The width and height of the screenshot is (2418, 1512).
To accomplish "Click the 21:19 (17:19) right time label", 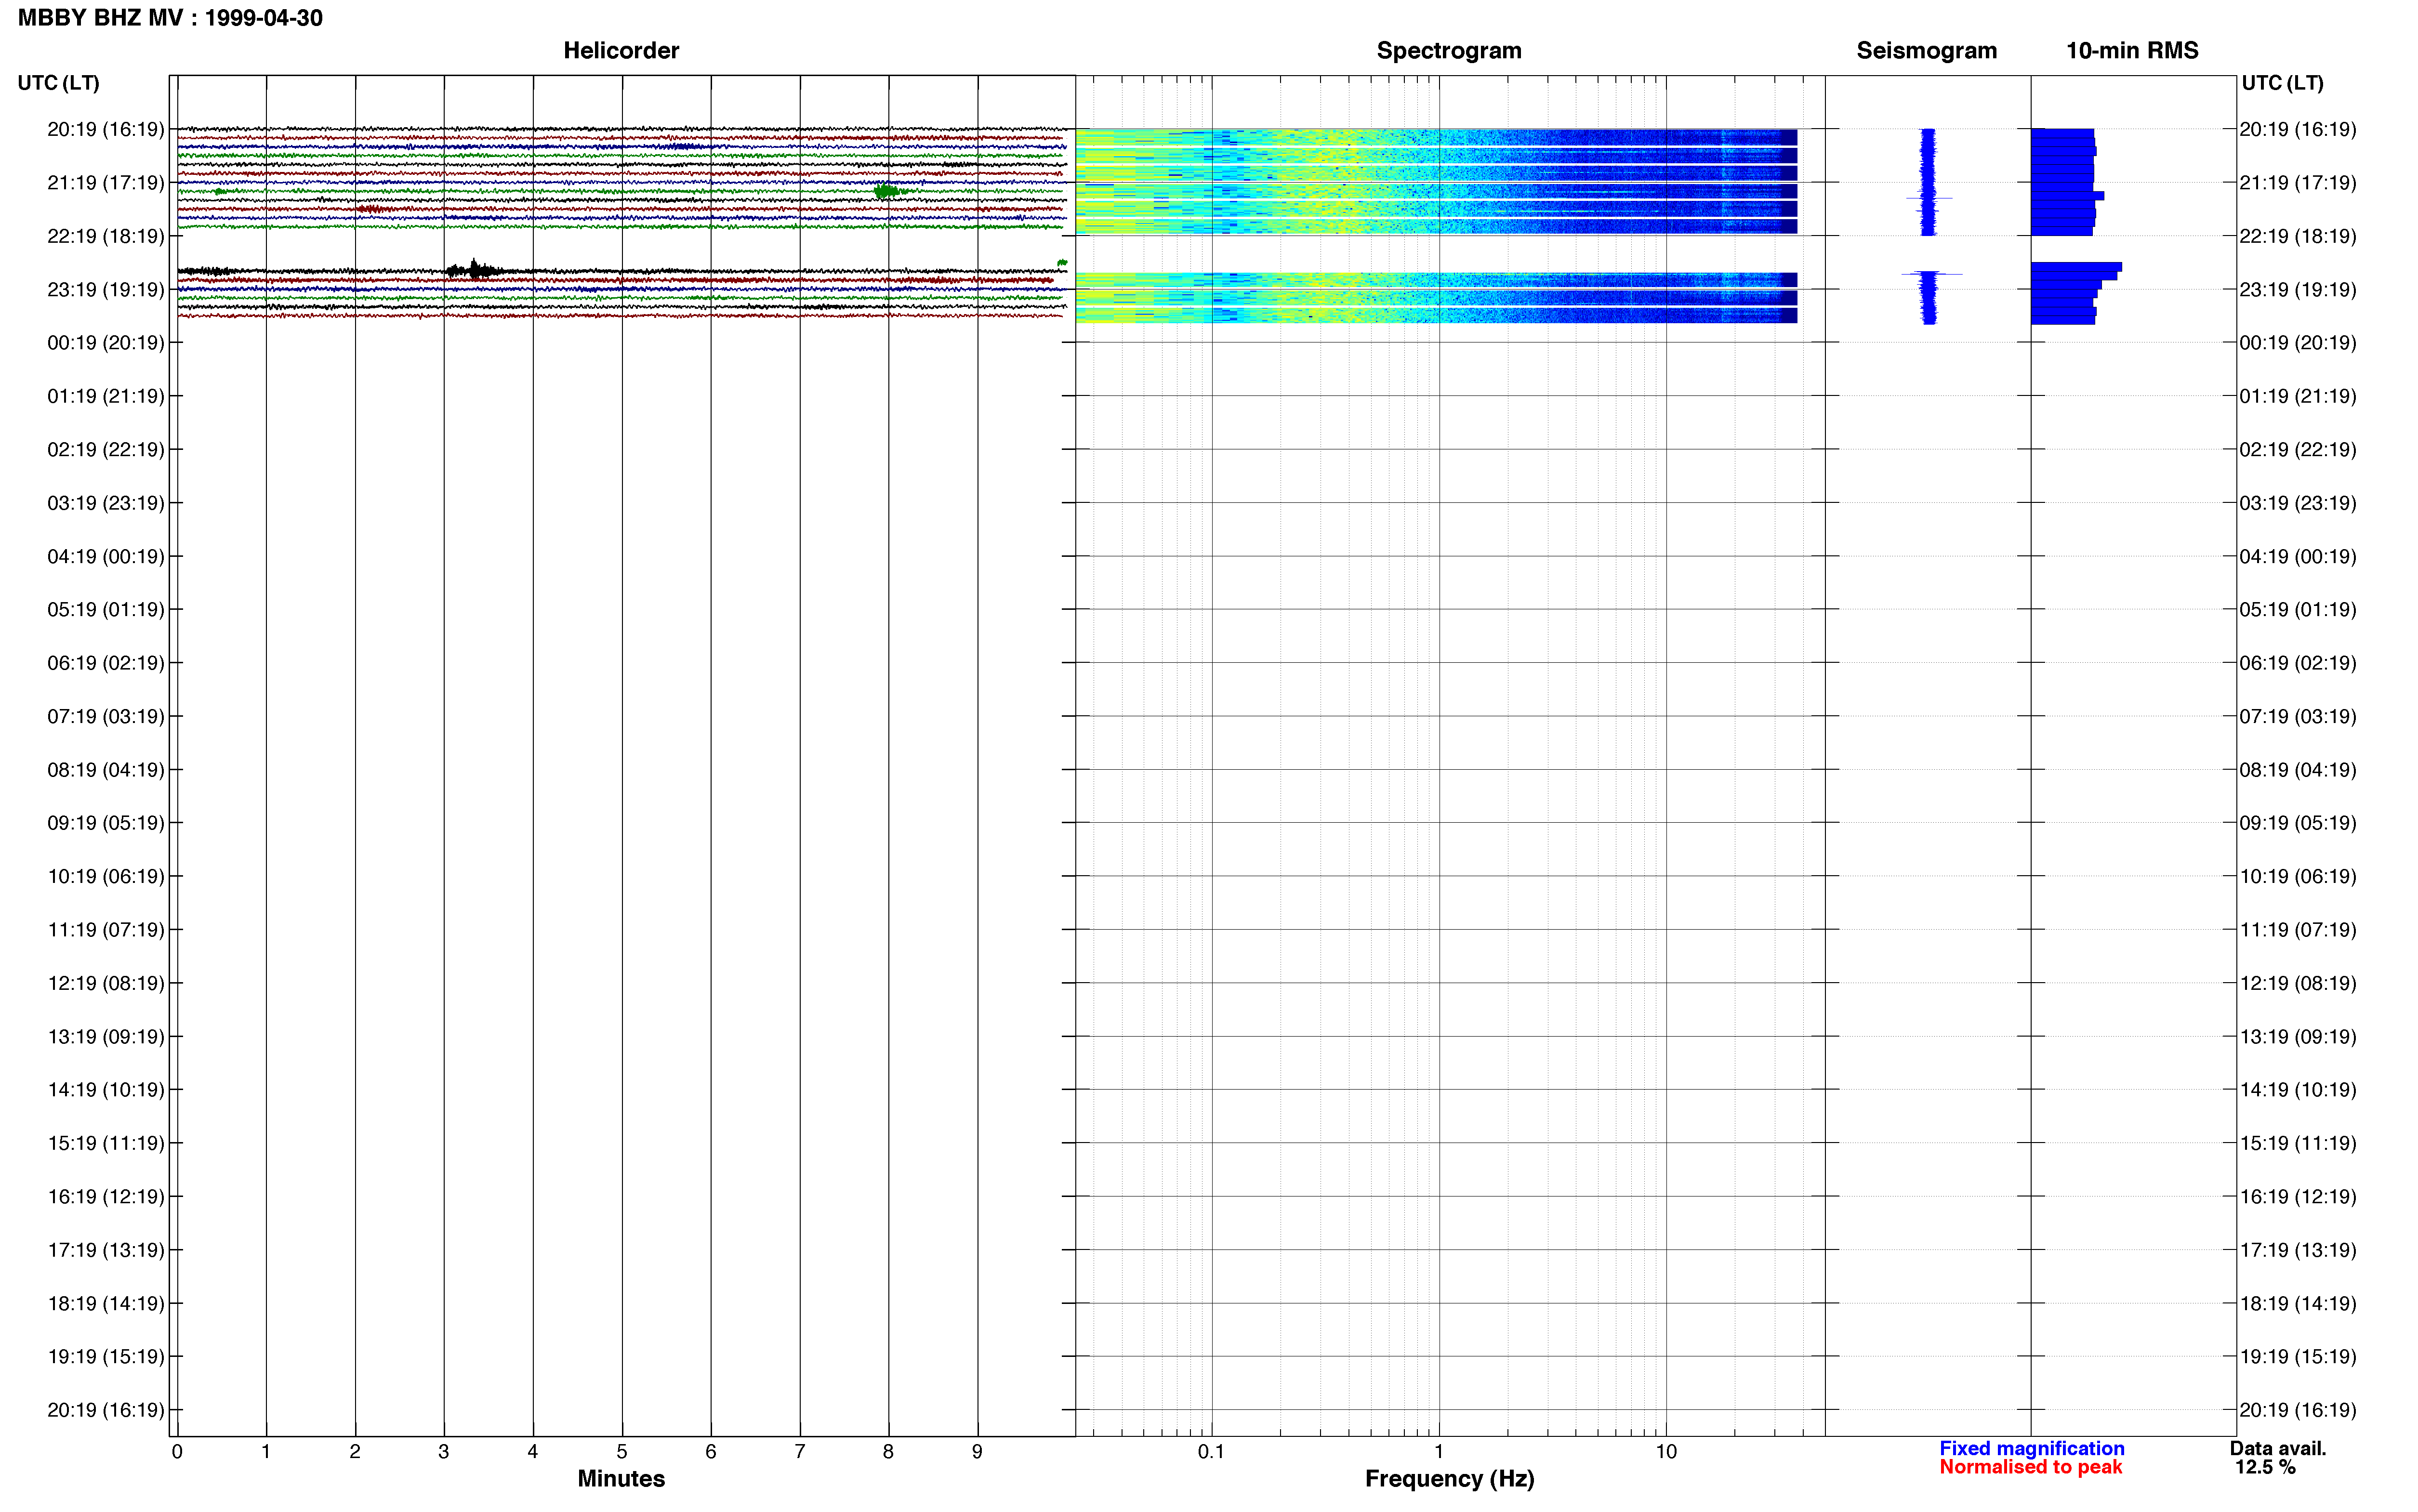I will point(2298,183).
